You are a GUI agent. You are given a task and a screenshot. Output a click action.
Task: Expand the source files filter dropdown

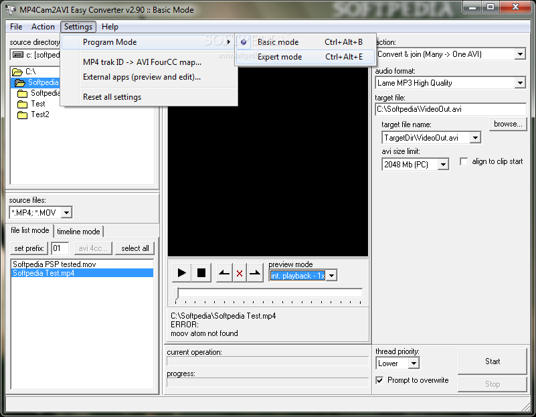(67, 213)
